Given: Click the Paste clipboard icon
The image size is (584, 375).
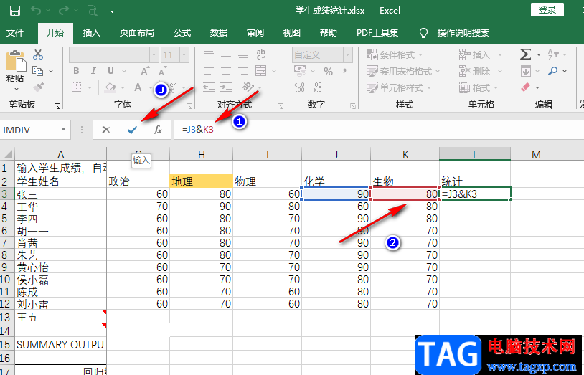Looking at the screenshot, I should [16, 62].
